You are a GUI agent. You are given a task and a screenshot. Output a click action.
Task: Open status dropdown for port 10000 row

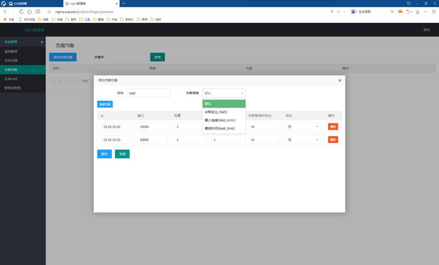point(303,127)
